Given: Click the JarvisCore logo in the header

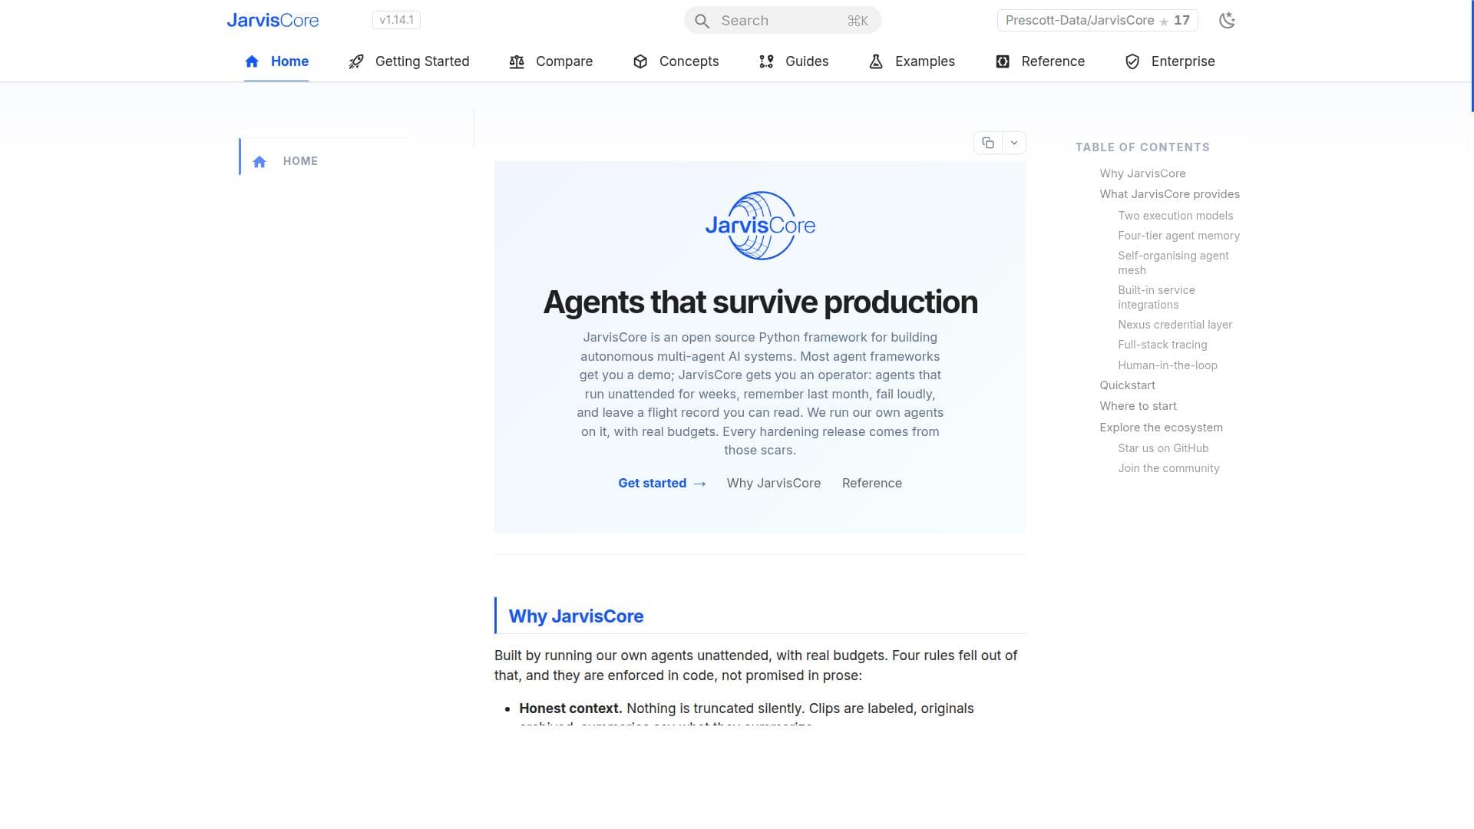Looking at the screenshot, I should coord(273,21).
